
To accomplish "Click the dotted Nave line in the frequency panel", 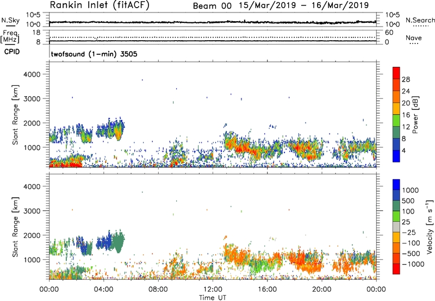I will (213, 37).
